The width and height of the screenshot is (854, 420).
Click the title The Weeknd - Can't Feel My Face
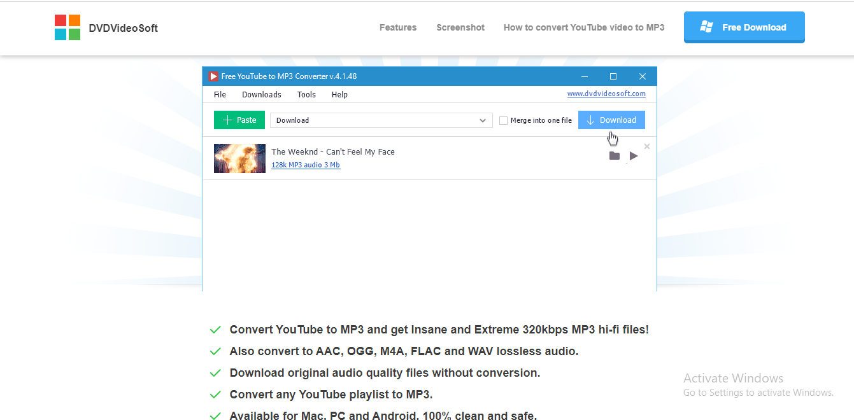tap(333, 151)
